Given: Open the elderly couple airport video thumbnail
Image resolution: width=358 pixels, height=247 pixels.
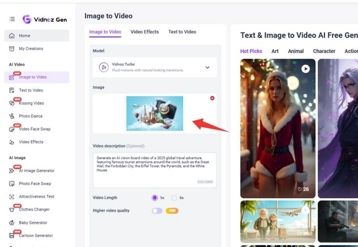Looking at the screenshot, I should click(x=278, y=221).
